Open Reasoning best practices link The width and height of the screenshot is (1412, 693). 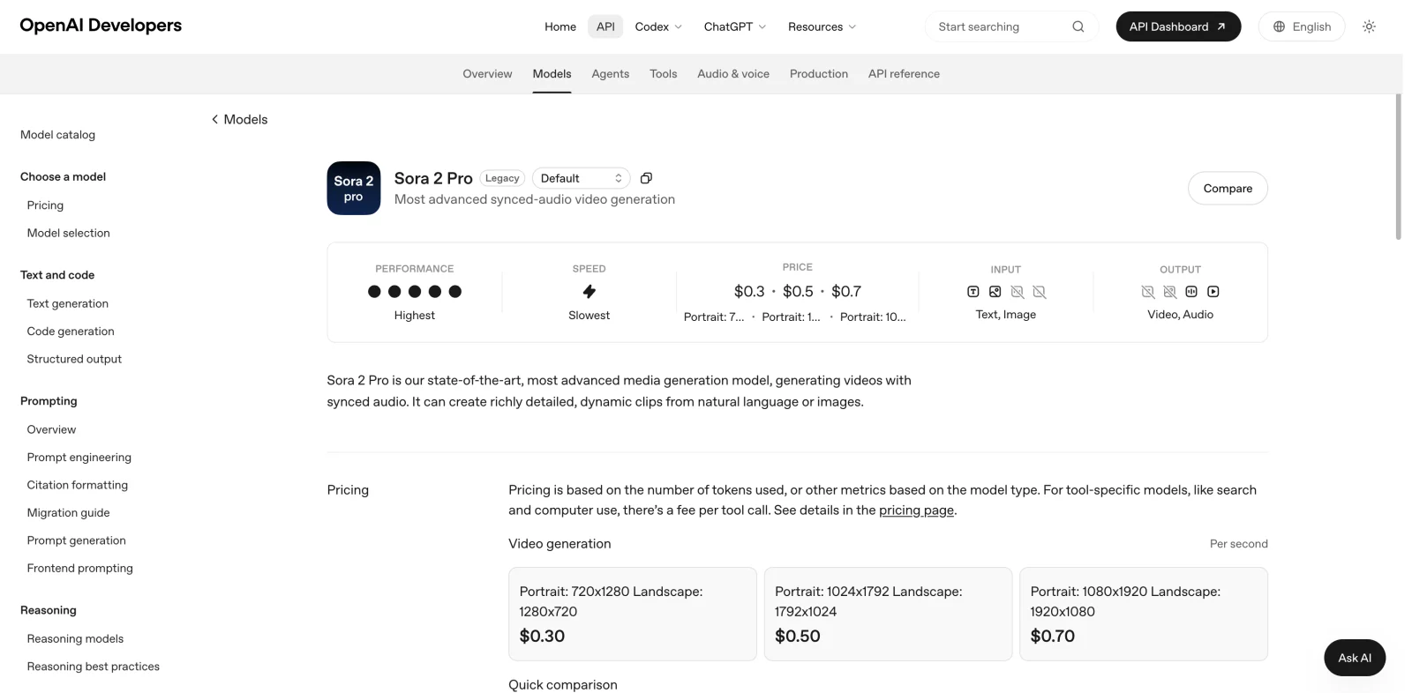tap(93, 667)
